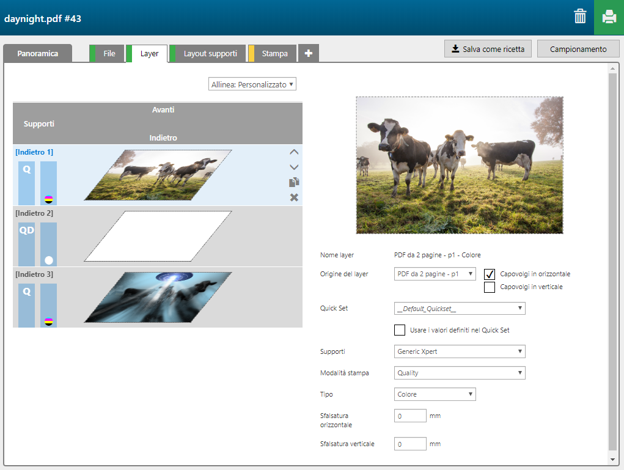Click the white color dot on Indietro 2
Viewport: 624px width, 470px height.
[x=48, y=260]
